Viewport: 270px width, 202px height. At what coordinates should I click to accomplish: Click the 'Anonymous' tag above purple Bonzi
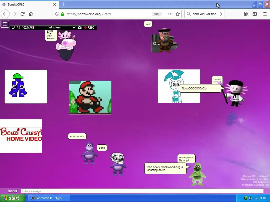pos(77,137)
